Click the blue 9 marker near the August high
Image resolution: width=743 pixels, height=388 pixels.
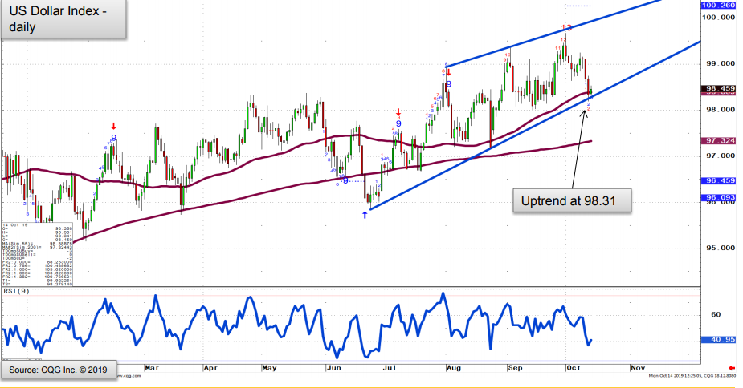pos(447,83)
